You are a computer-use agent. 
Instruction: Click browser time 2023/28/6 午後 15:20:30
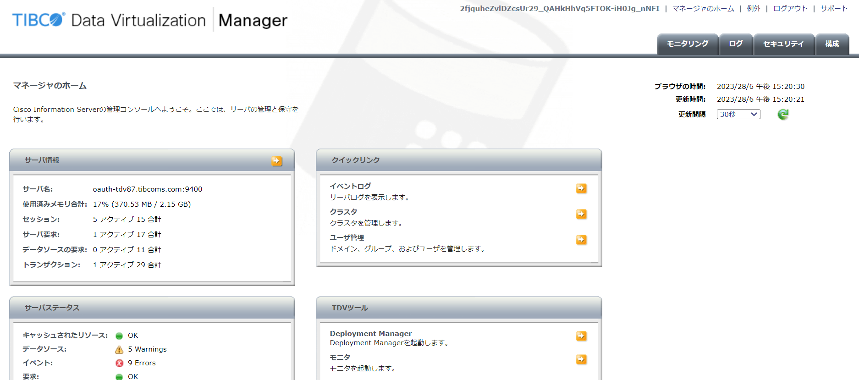pyautogui.click(x=760, y=87)
